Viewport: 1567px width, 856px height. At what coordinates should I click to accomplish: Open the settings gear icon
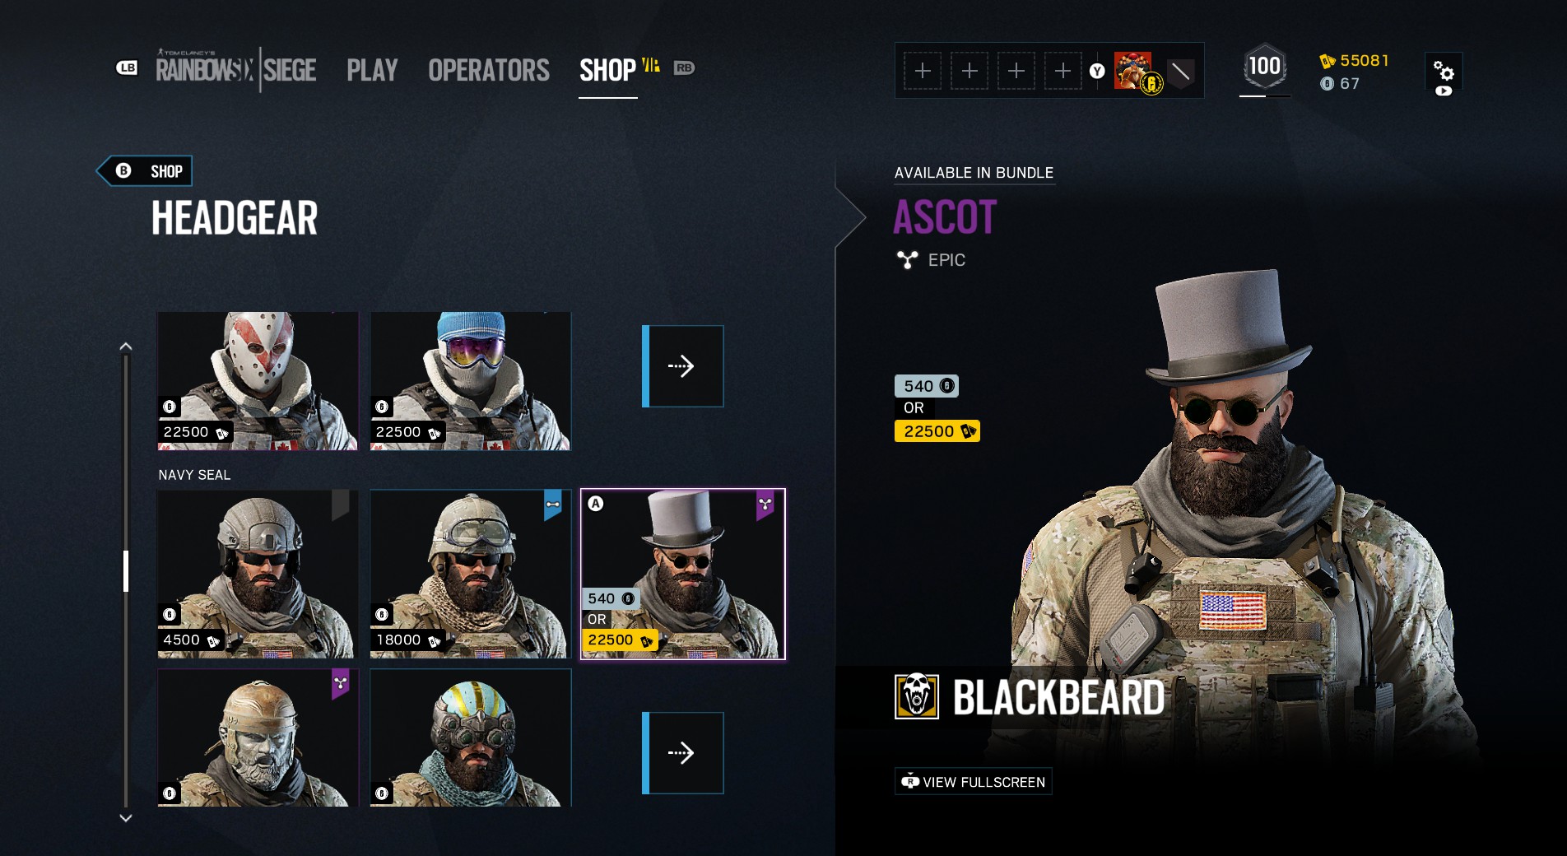(x=1444, y=71)
